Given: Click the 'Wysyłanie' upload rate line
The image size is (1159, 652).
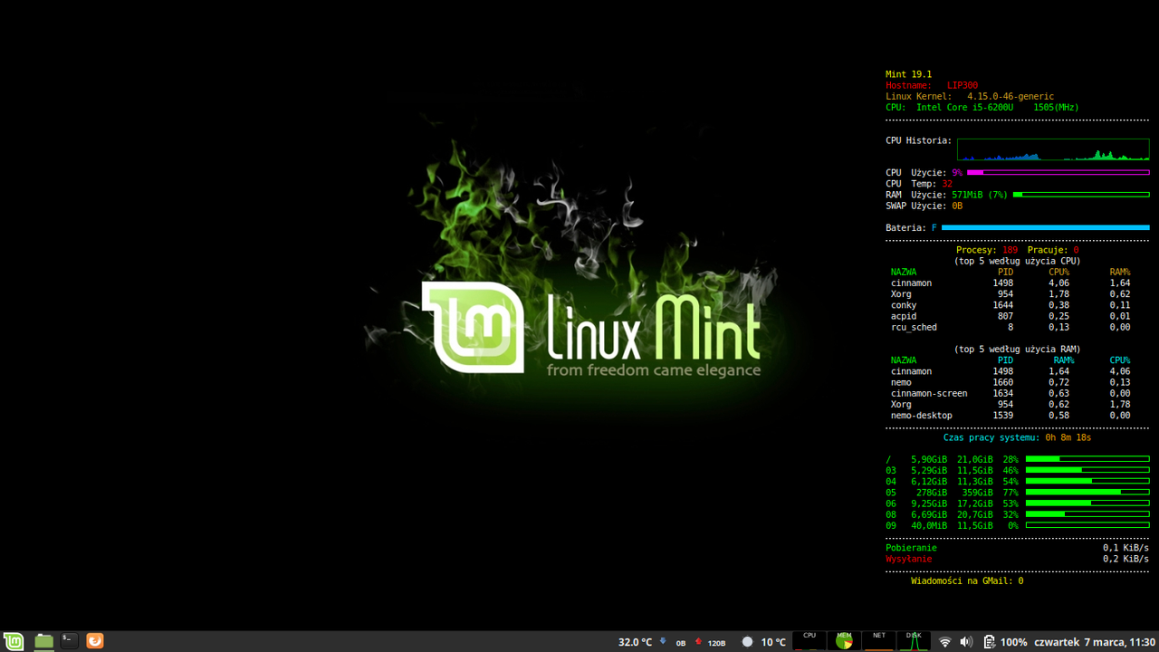Looking at the screenshot, I should (x=1018, y=559).
